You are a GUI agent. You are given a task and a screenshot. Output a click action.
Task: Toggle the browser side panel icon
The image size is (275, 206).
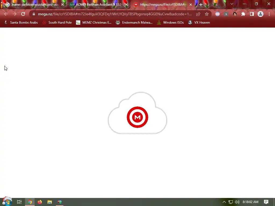tap(252, 14)
